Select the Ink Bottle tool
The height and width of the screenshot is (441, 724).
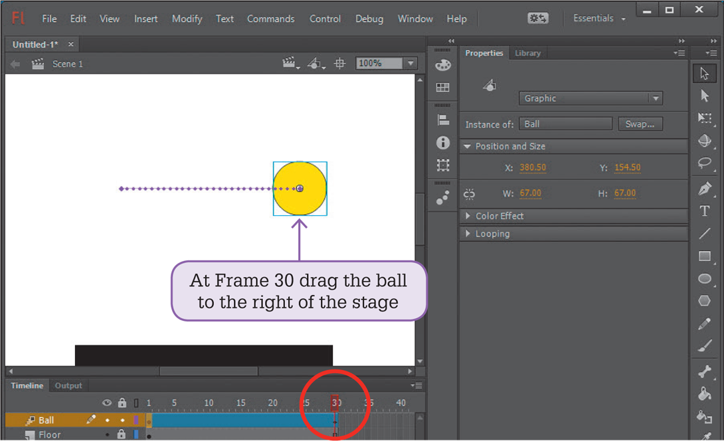(x=704, y=416)
